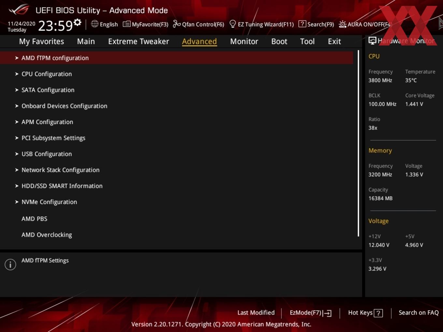
Task: Expand arrow beside USB Configuration
Action: coord(17,154)
